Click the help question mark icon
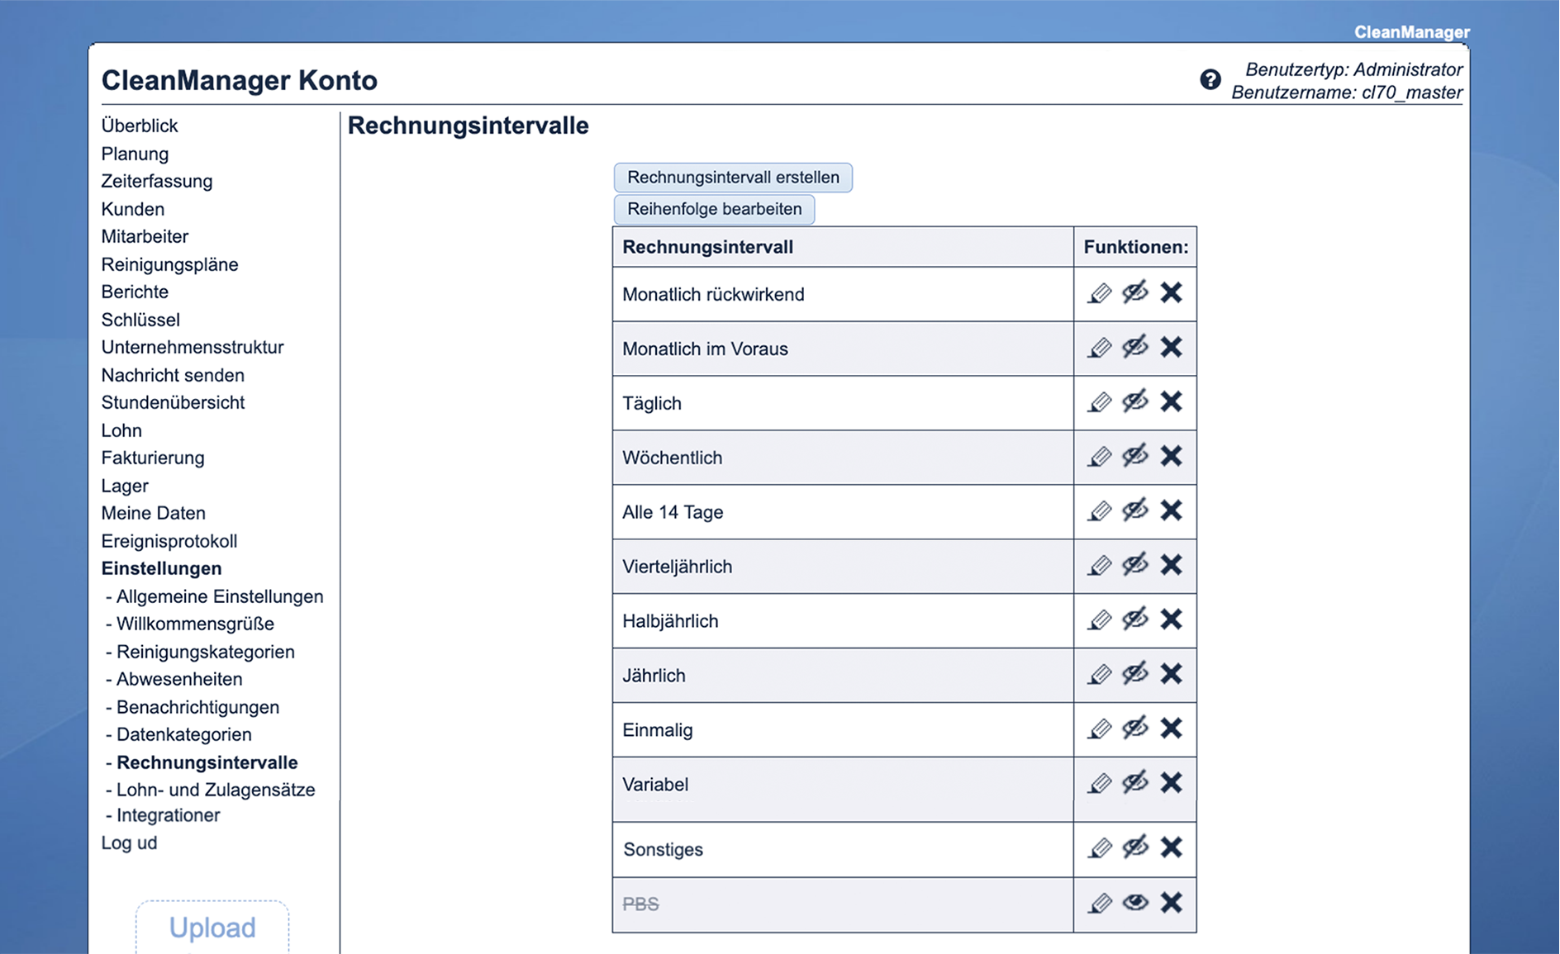1560x954 pixels. coord(1210,80)
